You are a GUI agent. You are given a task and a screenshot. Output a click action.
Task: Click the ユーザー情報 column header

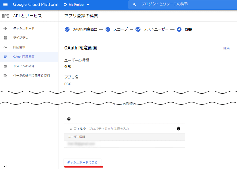coord(76,137)
